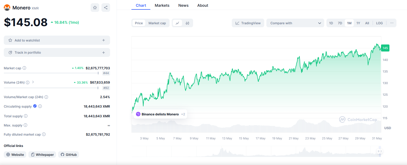The width and height of the screenshot is (407, 165).
Task: Expand Track in portfolio plus
Action: [x=103, y=53]
